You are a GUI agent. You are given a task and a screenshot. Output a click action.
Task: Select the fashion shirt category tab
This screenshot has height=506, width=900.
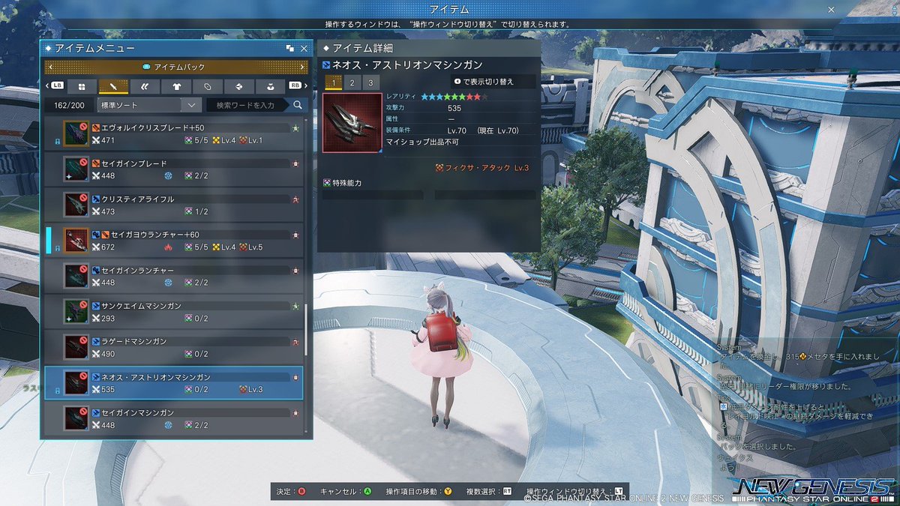click(176, 86)
